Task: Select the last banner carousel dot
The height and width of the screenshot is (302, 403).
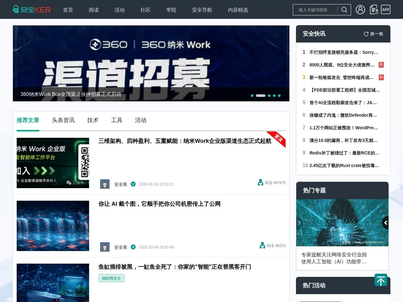Action: click(x=279, y=96)
